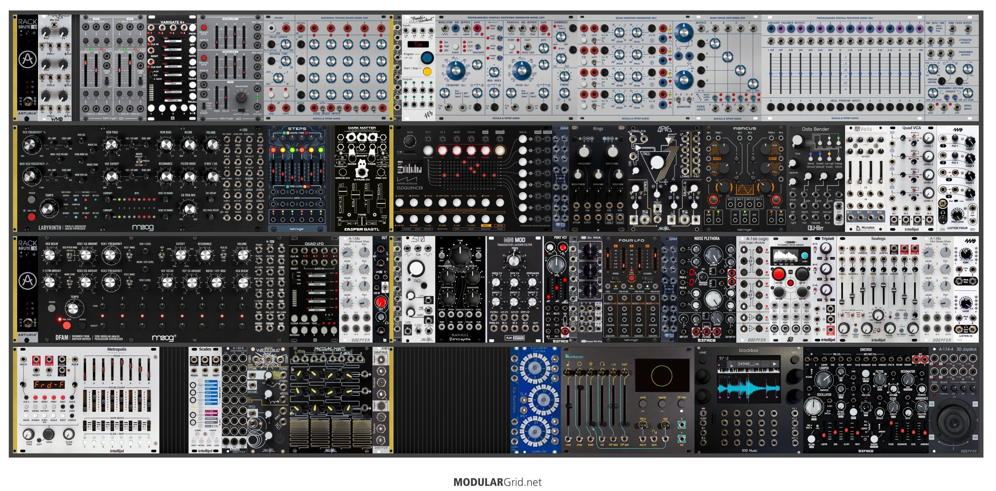The height and width of the screenshot is (491, 996).
Task: Click the WMD logo on Triple Bipolar VCA
Action: coord(56,119)
